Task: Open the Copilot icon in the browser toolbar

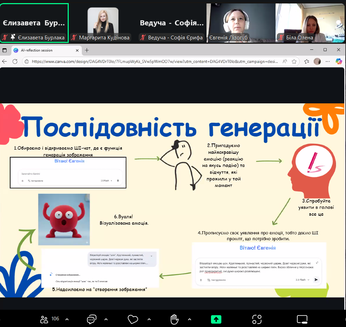Action: (339, 62)
